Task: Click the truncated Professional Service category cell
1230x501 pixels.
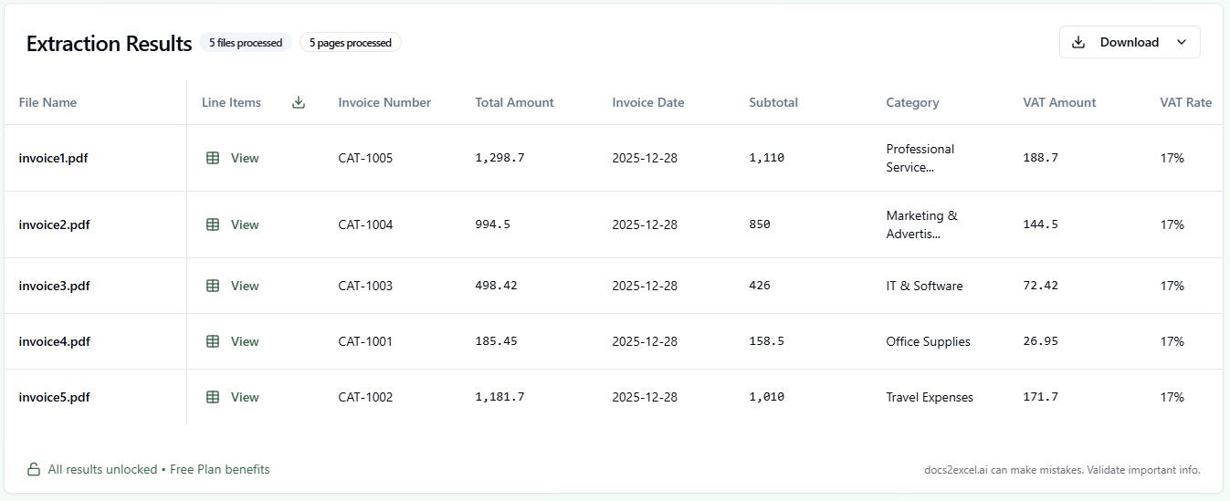Action: pos(920,158)
